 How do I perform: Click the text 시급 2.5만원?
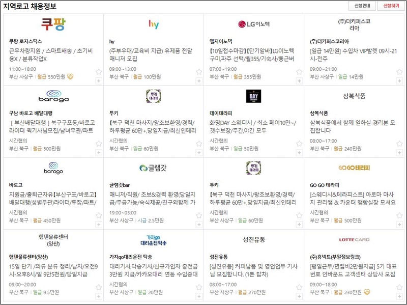click(151, 220)
